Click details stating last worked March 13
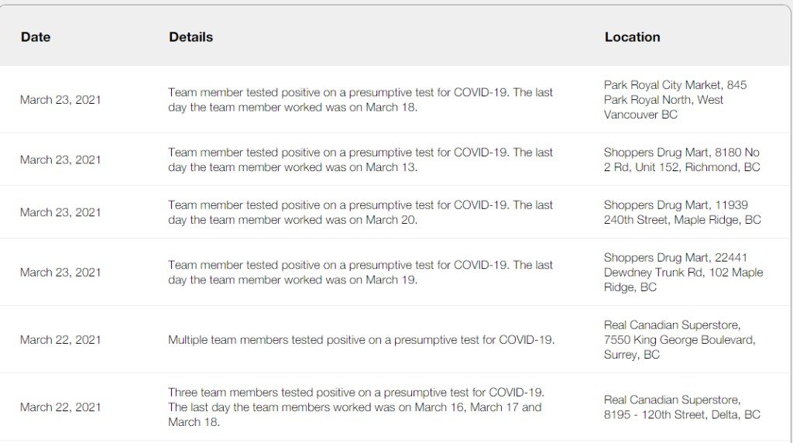 [360, 160]
